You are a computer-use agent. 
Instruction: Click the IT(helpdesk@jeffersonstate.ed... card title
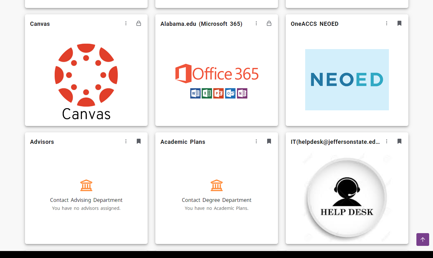(335, 142)
